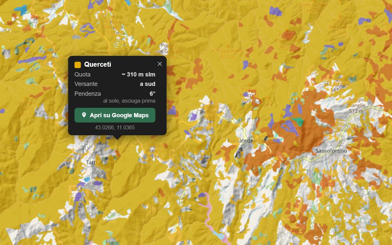Click 'al sole, asciuga prima' note

click(129, 101)
